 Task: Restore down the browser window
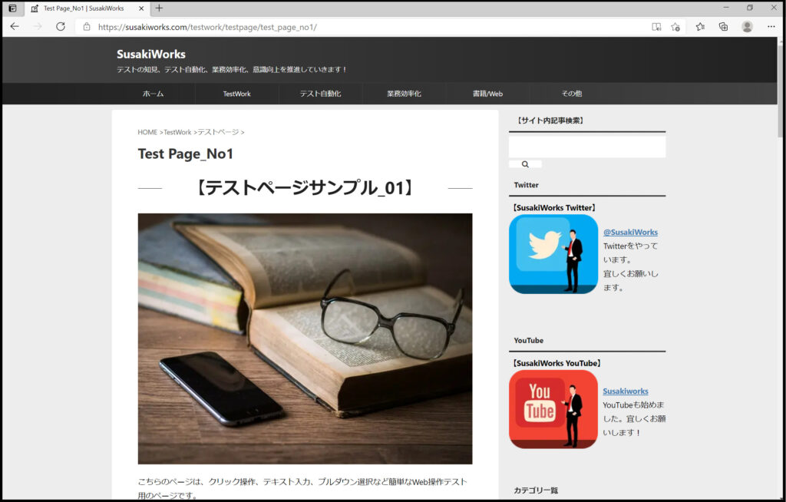pyautogui.click(x=750, y=8)
